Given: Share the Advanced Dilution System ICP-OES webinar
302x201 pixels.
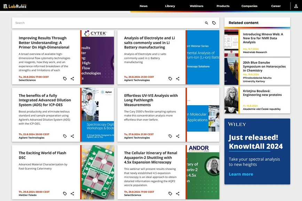Looking at the screenshot, I should [72, 136].
